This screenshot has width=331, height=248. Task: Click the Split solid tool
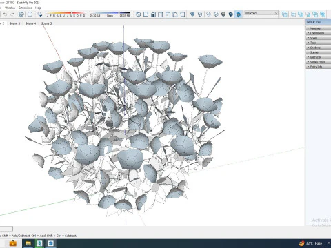[323, 14]
